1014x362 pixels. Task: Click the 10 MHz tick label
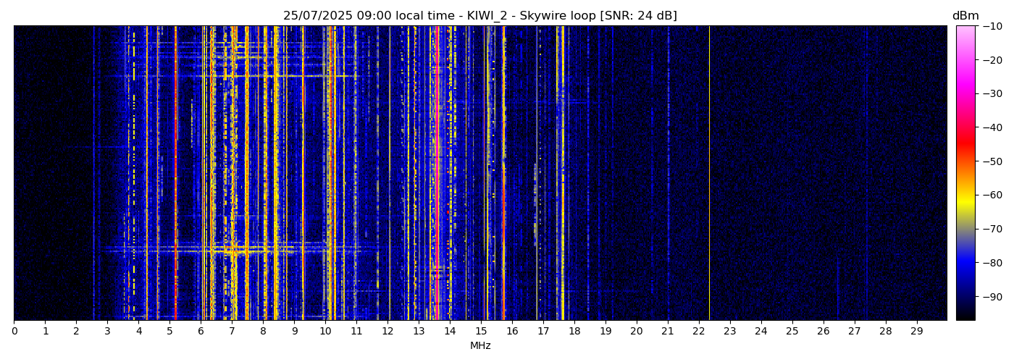pos(325,332)
